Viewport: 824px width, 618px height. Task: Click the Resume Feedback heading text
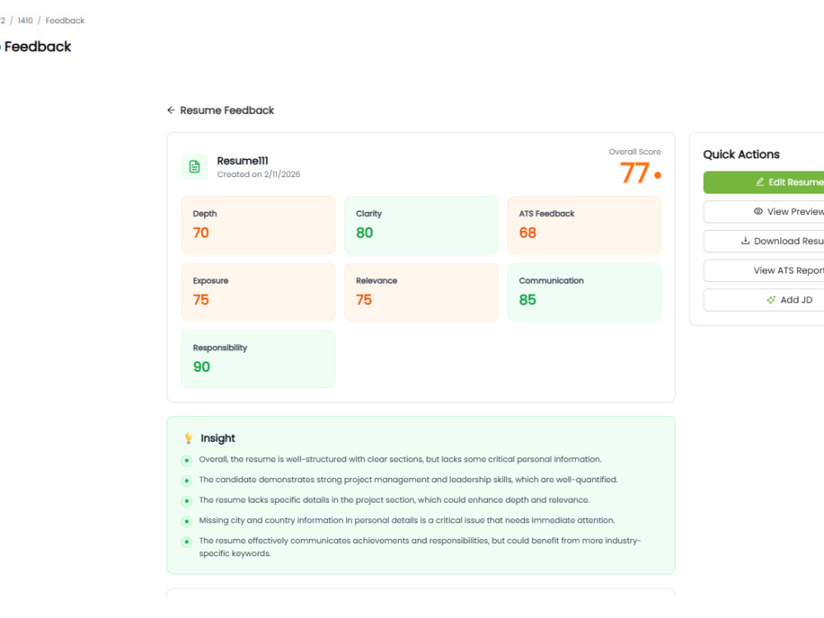coord(227,110)
